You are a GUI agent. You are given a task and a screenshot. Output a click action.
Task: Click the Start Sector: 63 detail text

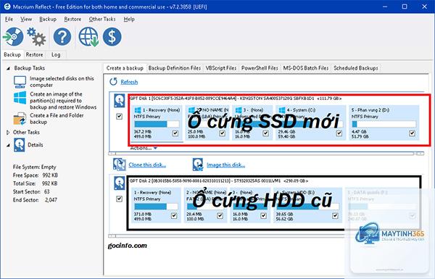31,191
